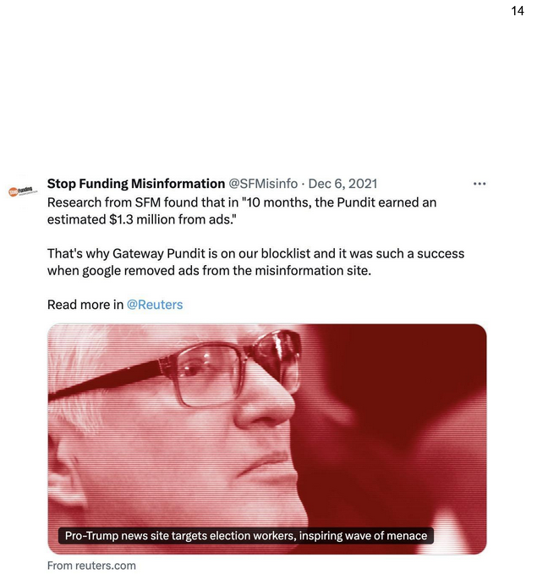Open the Stop Funding Misinformation display name
This screenshot has width=537, height=580.
coord(136,184)
